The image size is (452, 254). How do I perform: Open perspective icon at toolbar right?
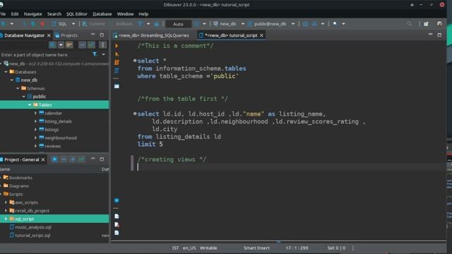pos(426,24)
